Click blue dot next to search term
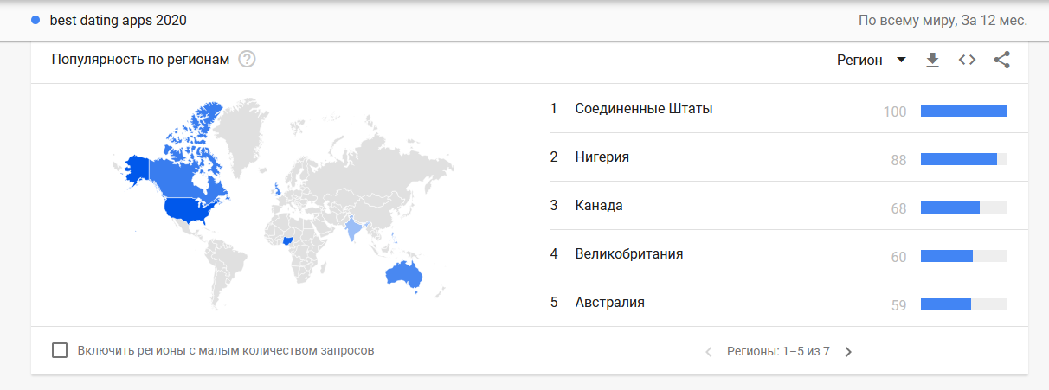1049x390 pixels. [35, 20]
